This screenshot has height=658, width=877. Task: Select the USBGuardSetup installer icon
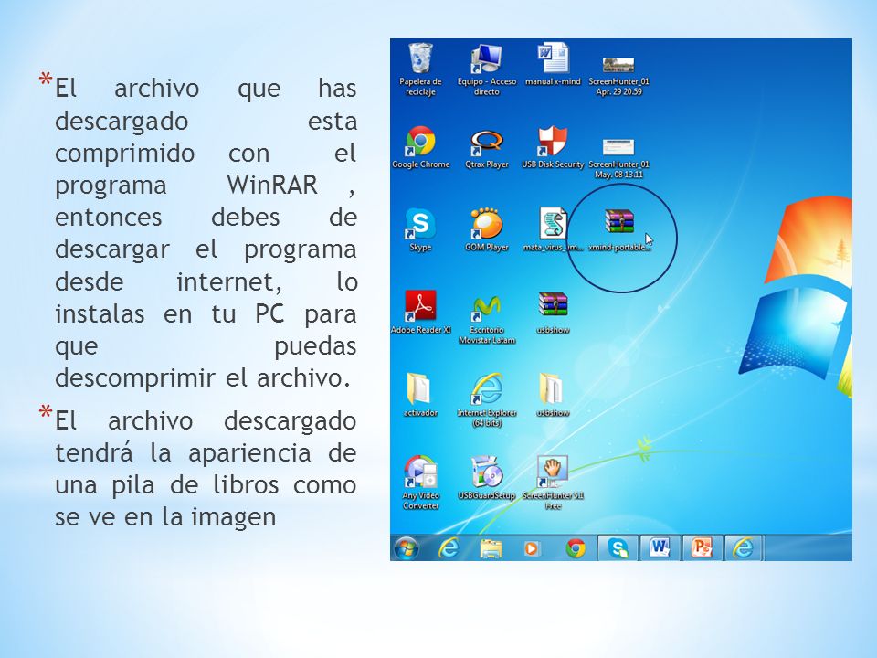coord(487,478)
